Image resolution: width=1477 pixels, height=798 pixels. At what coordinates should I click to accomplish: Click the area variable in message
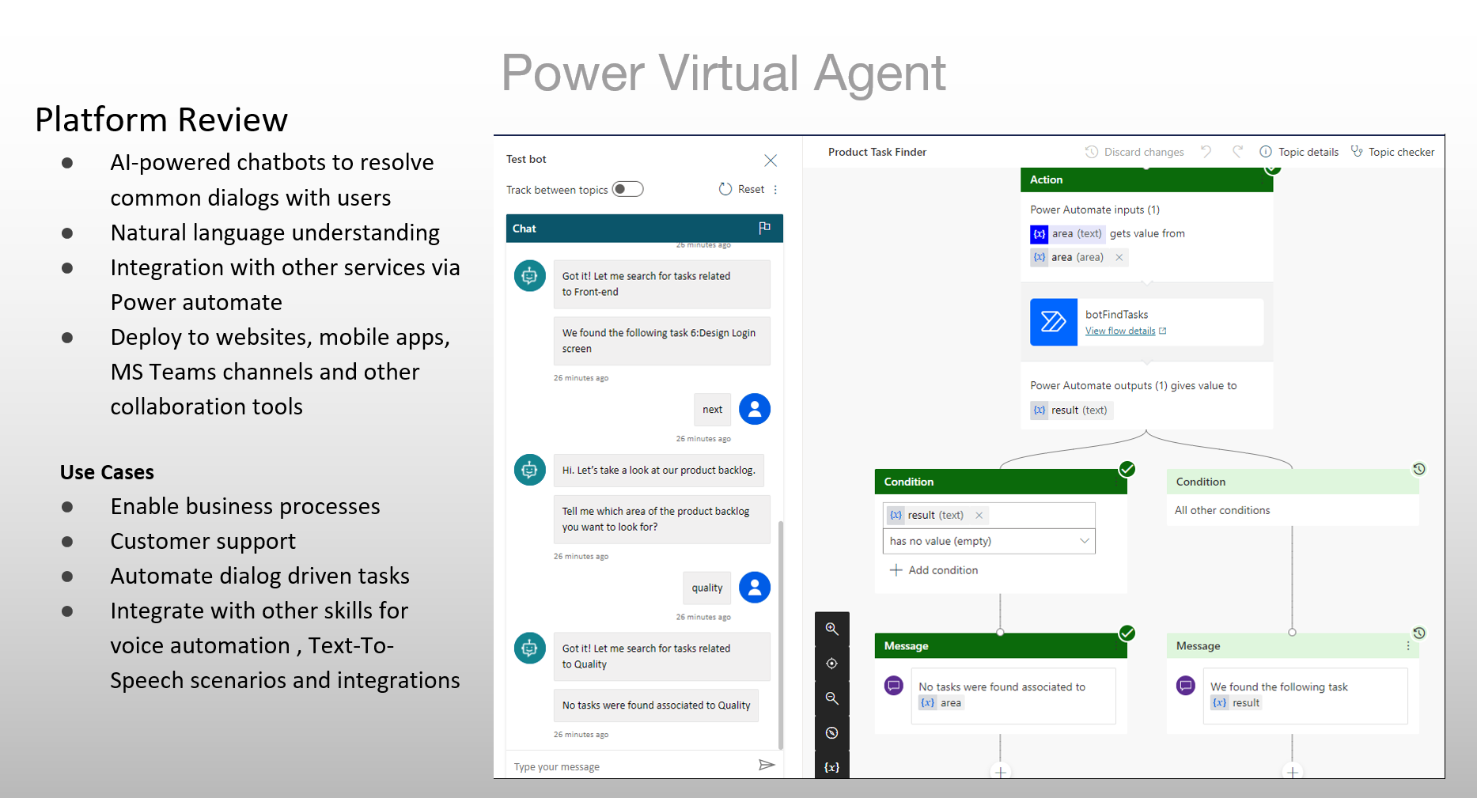941,703
